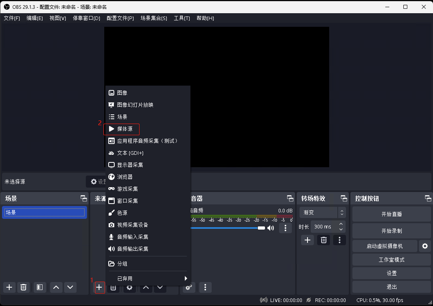The height and width of the screenshot is (306, 433).
Task: Select 媒体源 from the source menu
Action: coord(124,129)
